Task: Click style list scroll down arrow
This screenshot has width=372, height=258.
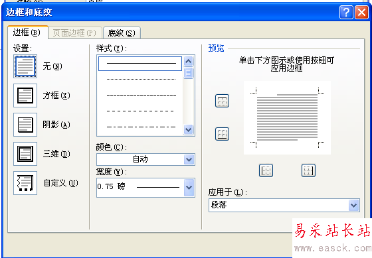Action: point(189,129)
